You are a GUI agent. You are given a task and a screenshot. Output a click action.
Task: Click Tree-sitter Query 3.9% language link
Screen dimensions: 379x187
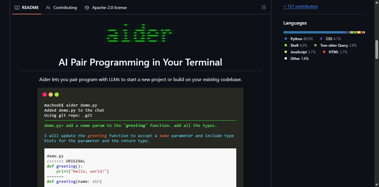click(x=335, y=45)
